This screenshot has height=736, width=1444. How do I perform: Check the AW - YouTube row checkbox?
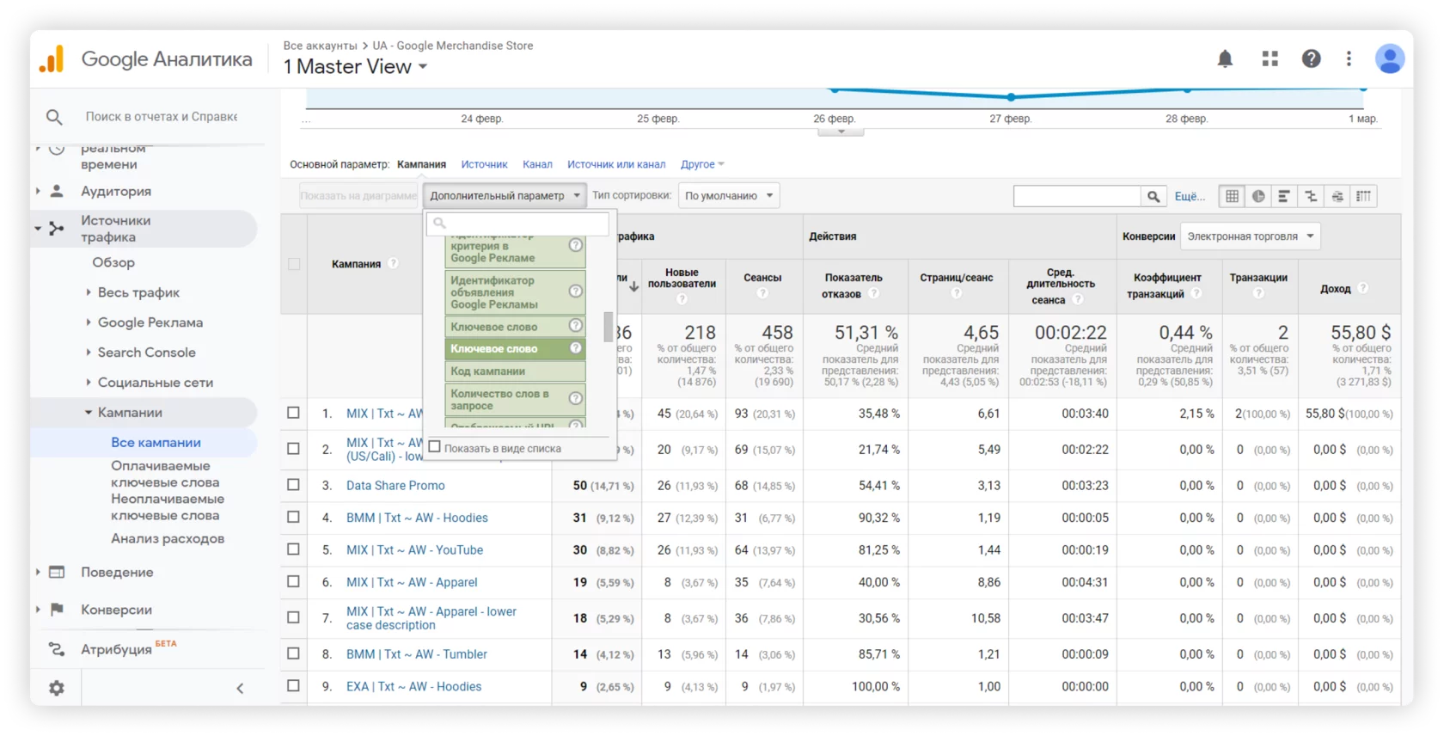point(294,549)
